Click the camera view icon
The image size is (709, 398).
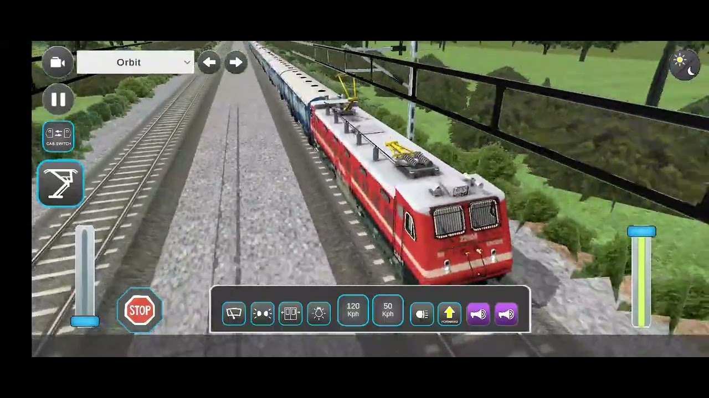click(58, 62)
